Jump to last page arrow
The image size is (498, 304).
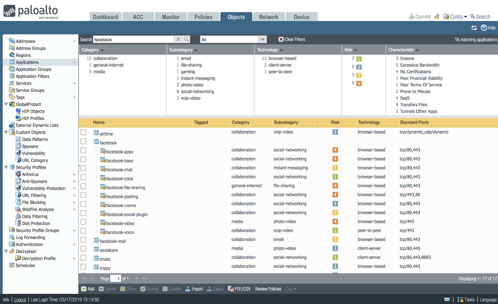pos(145,278)
